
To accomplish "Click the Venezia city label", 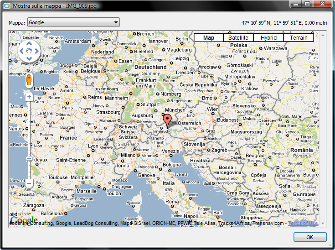I will tap(170, 151).
